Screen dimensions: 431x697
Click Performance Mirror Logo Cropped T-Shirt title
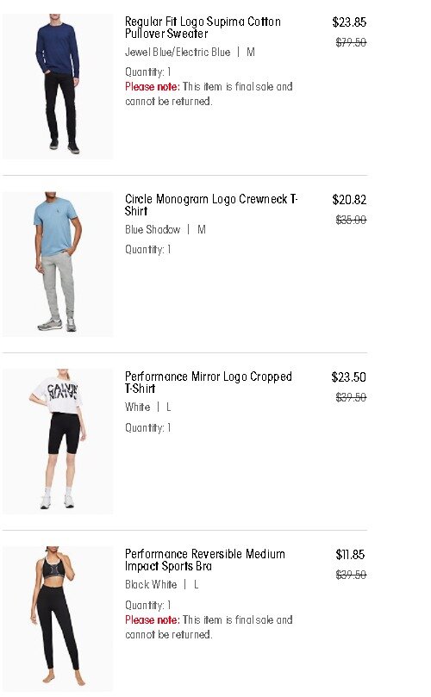(x=208, y=383)
